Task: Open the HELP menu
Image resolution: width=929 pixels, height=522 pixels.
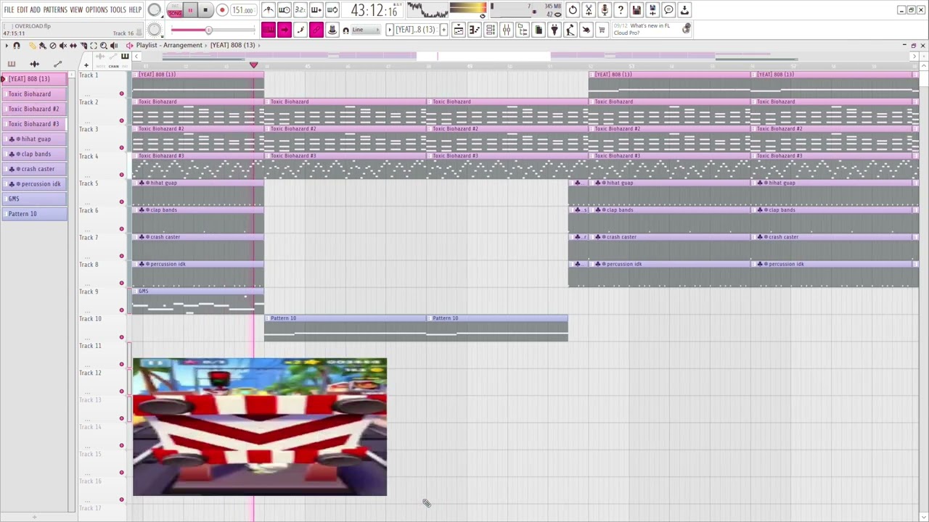Action: [135, 10]
